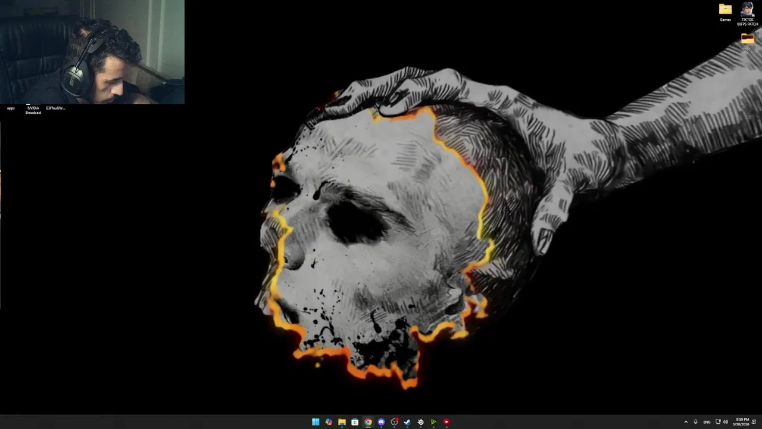Switch to Google Chrome in the taskbar
Viewport: 762px width, 429px height.
pyautogui.click(x=368, y=422)
